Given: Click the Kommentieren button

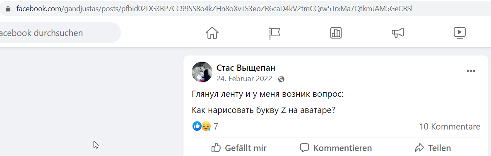Looking at the screenshot, I should coord(336,148).
